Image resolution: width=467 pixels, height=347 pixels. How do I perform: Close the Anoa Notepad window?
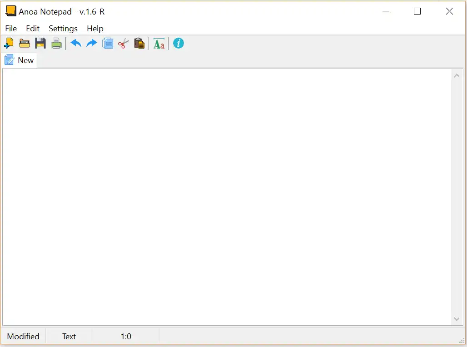pyautogui.click(x=449, y=11)
